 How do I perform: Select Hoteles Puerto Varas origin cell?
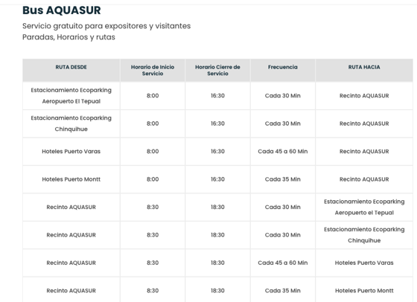click(71, 152)
